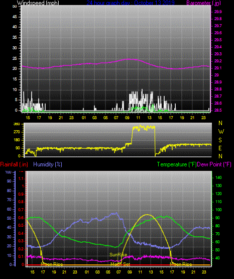The image size is (234, 279).
Task: Click the "05" hour label under temperature chart
Action: [108, 272]
